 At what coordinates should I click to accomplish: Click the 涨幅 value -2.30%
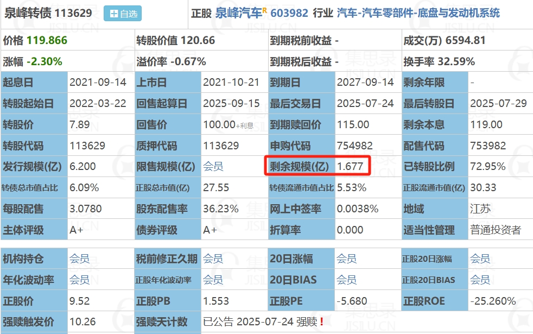pos(45,61)
